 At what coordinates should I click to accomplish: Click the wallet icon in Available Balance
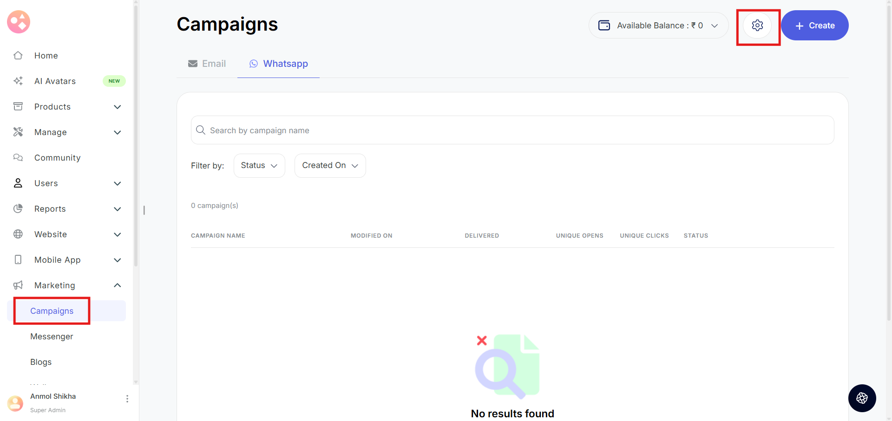(x=604, y=26)
